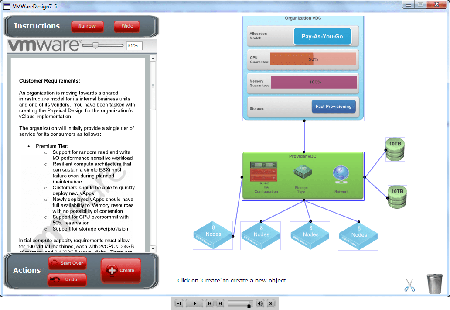This screenshot has width=450, height=310.
Task: Click the Start Over button
Action: click(67, 263)
